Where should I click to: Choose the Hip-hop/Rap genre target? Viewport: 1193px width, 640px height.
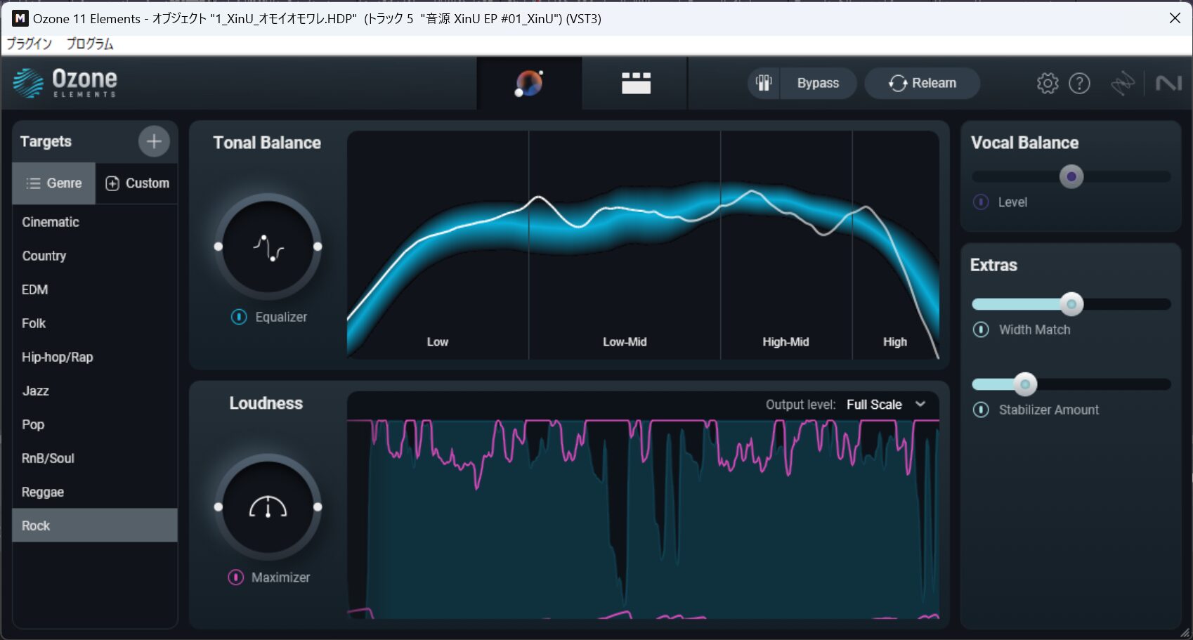(95, 357)
